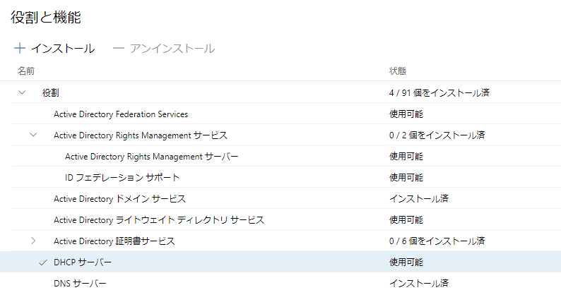Screen dimensions: 561x290
Task: Click 使用可能 status of ライトウェイト ディレクトリ サービス
Action: click(x=406, y=219)
